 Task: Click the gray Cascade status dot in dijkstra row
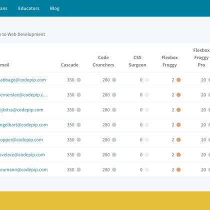[78, 110]
